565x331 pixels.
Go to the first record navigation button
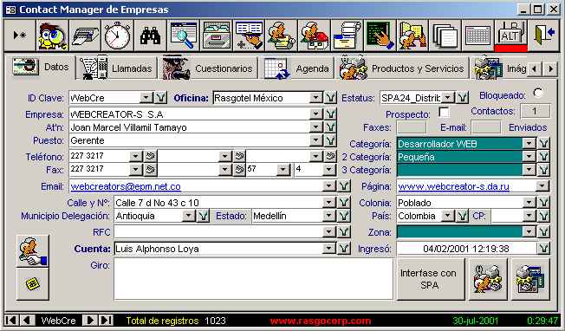11,321
